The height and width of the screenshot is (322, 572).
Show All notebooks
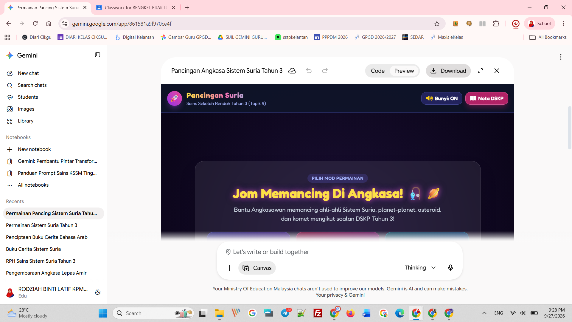tap(54, 185)
